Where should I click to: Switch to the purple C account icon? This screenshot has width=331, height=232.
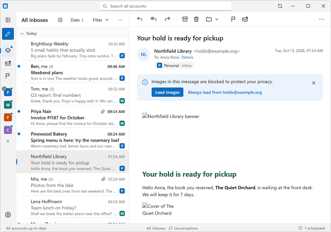point(8,130)
